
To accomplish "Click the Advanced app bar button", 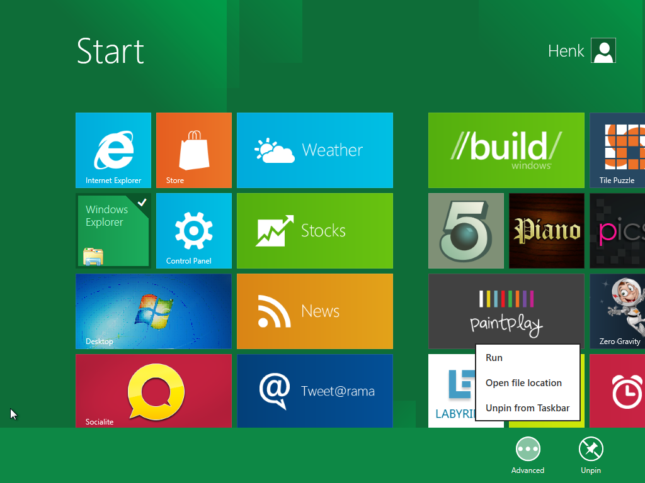I will coord(528,455).
